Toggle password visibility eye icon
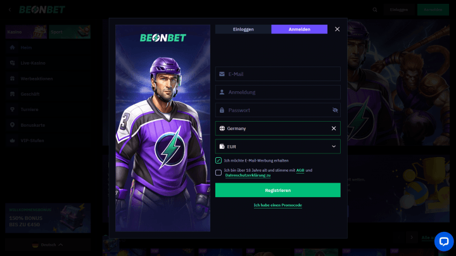Screen dimensions: 456x256 335,110
